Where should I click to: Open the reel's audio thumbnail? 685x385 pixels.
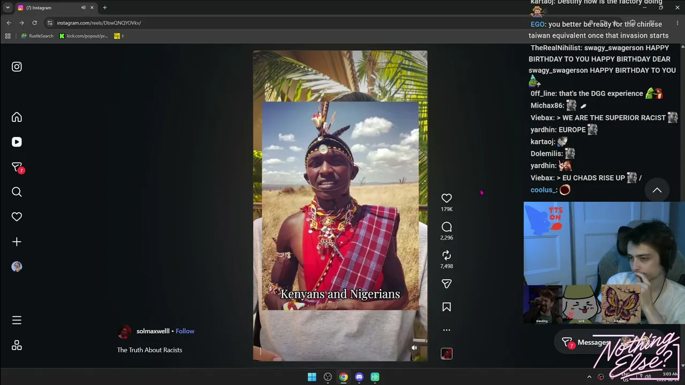[446, 353]
